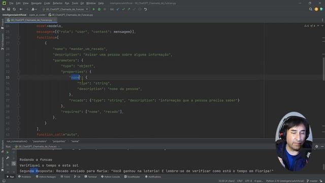Click the Git Push green arrow icon
325x183 pixels.
pos(128,9)
